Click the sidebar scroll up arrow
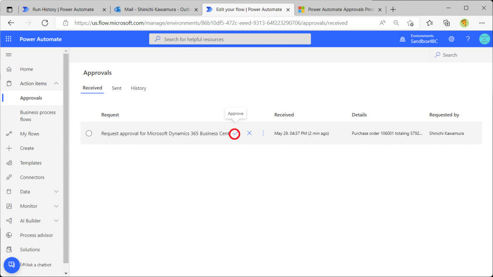The width and height of the screenshot is (493, 277). pyautogui.click(x=65, y=51)
